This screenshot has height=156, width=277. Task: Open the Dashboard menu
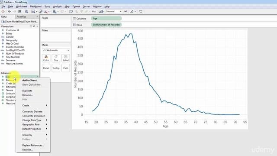pyautogui.click(x=35, y=6)
